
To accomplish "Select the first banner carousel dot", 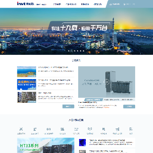I will pyautogui.click(x=69, y=51).
